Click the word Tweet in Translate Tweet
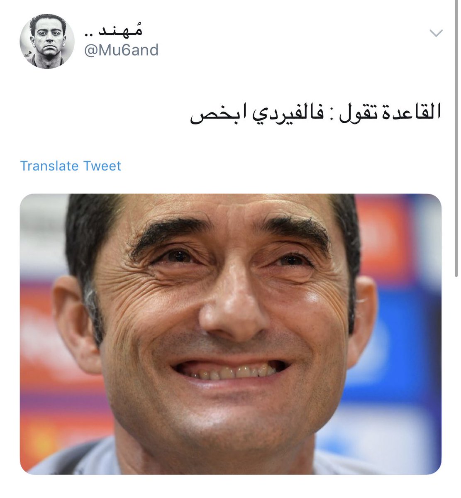 [x=102, y=166]
